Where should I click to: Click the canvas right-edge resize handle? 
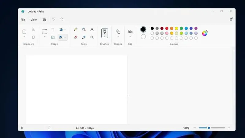(128, 95)
